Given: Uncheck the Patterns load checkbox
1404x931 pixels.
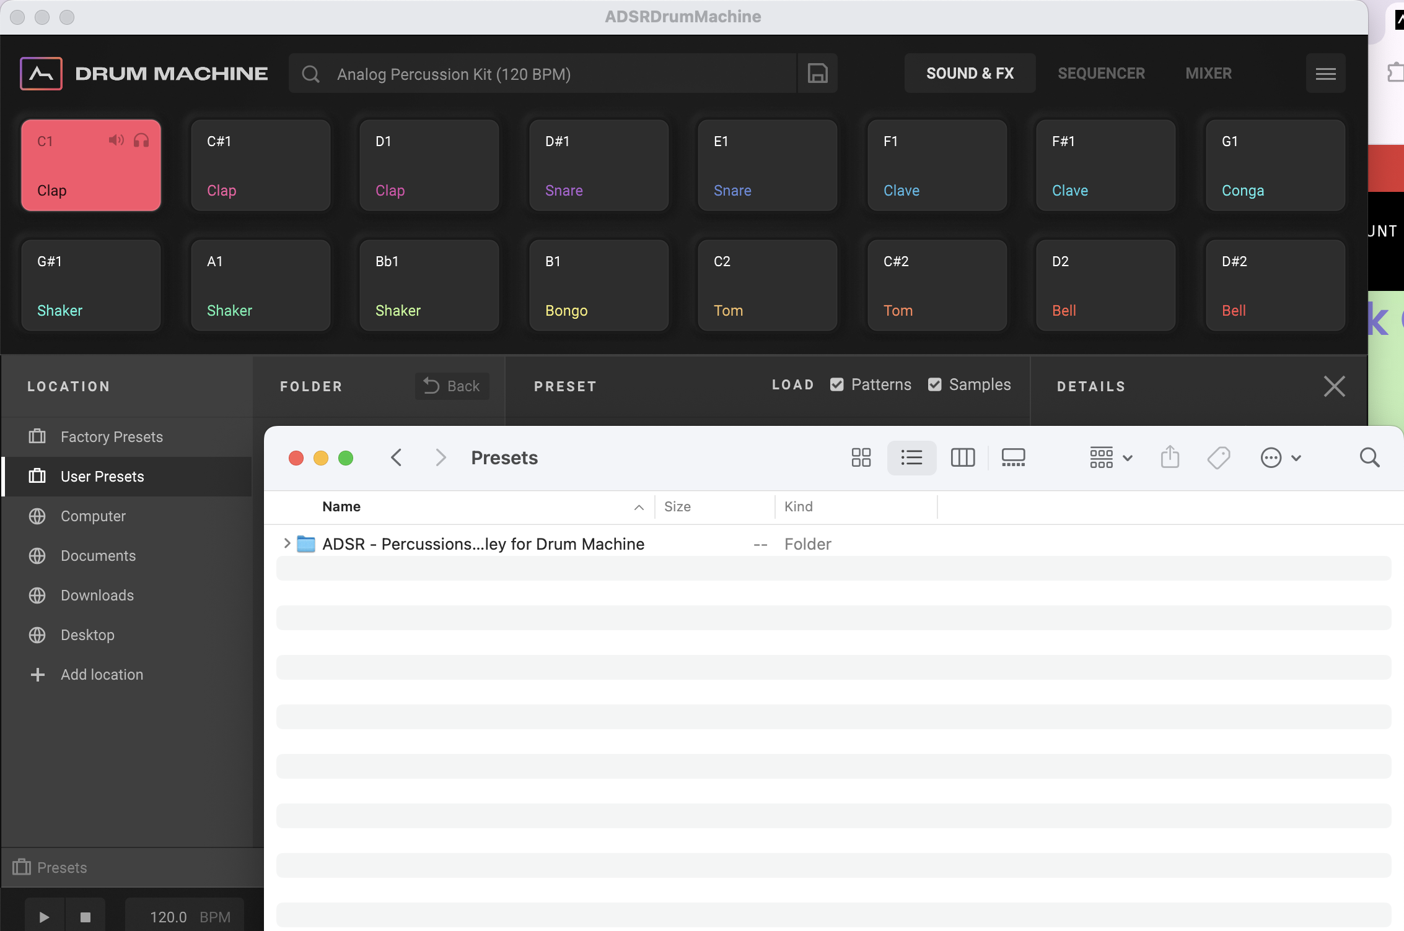Looking at the screenshot, I should (836, 385).
